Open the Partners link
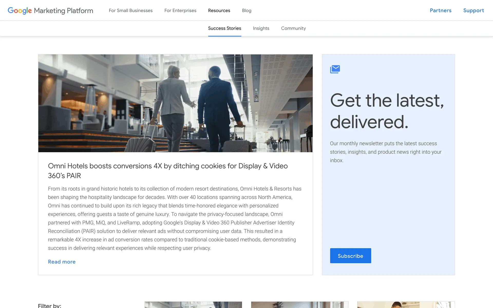The image size is (493, 308). tap(440, 11)
